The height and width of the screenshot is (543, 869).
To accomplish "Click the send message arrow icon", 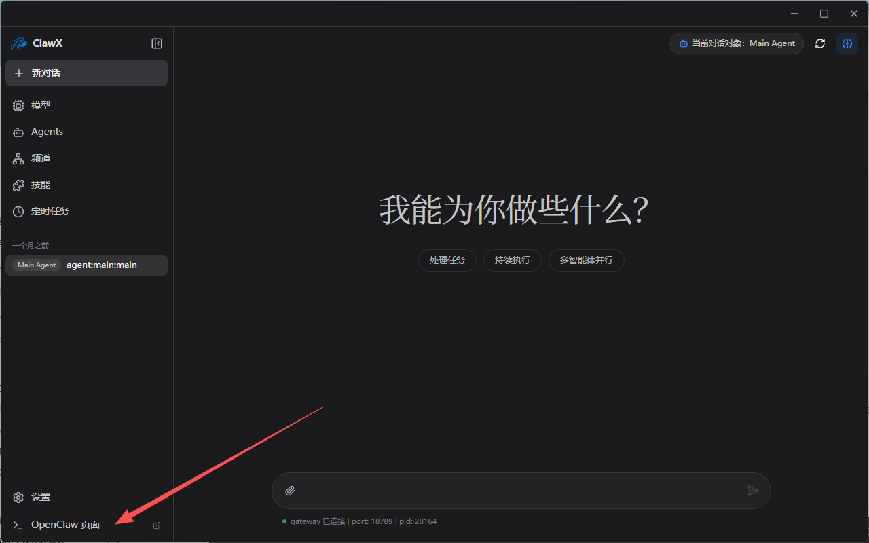I will [x=752, y=491].
